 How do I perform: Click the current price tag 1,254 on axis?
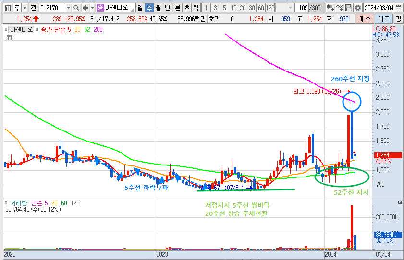click(x=388, y=155)
